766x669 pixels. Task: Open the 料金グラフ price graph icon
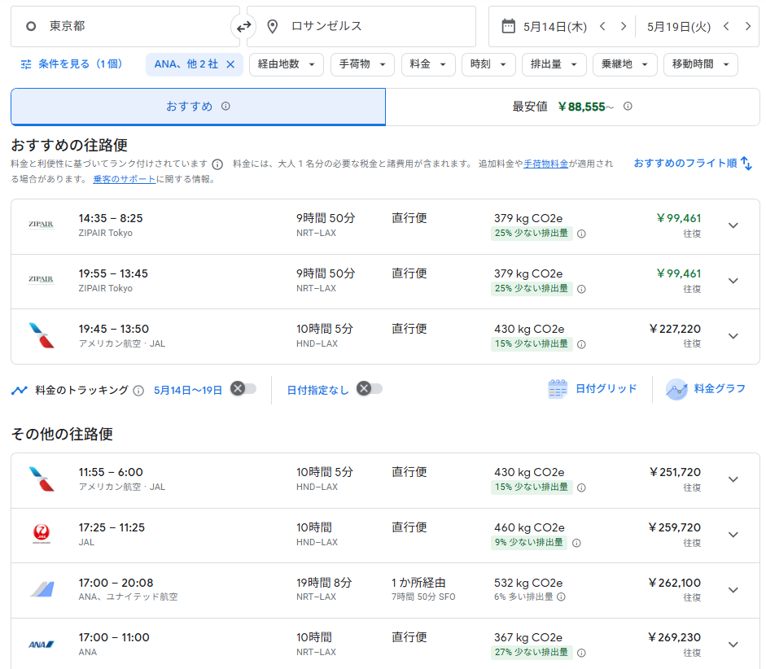pyautogui.click(x=676, y=389)
